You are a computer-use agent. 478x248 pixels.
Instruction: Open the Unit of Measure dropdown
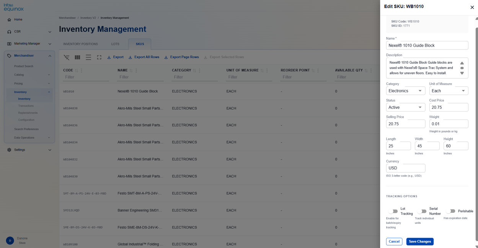pos(449,91)
